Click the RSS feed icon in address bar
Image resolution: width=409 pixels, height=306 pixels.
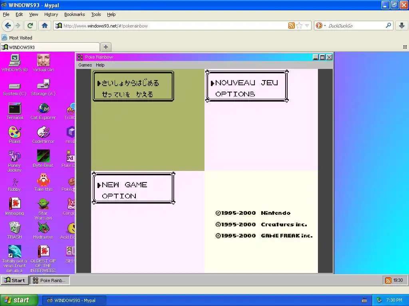click(x=291, y=25)
